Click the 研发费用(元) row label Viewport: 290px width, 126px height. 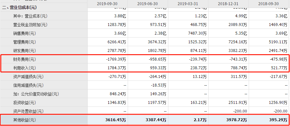24,51
